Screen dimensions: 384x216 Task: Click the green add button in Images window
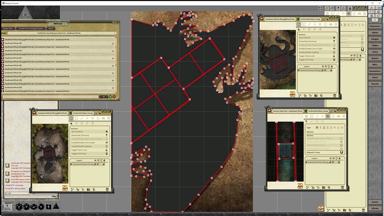point(110,97)
